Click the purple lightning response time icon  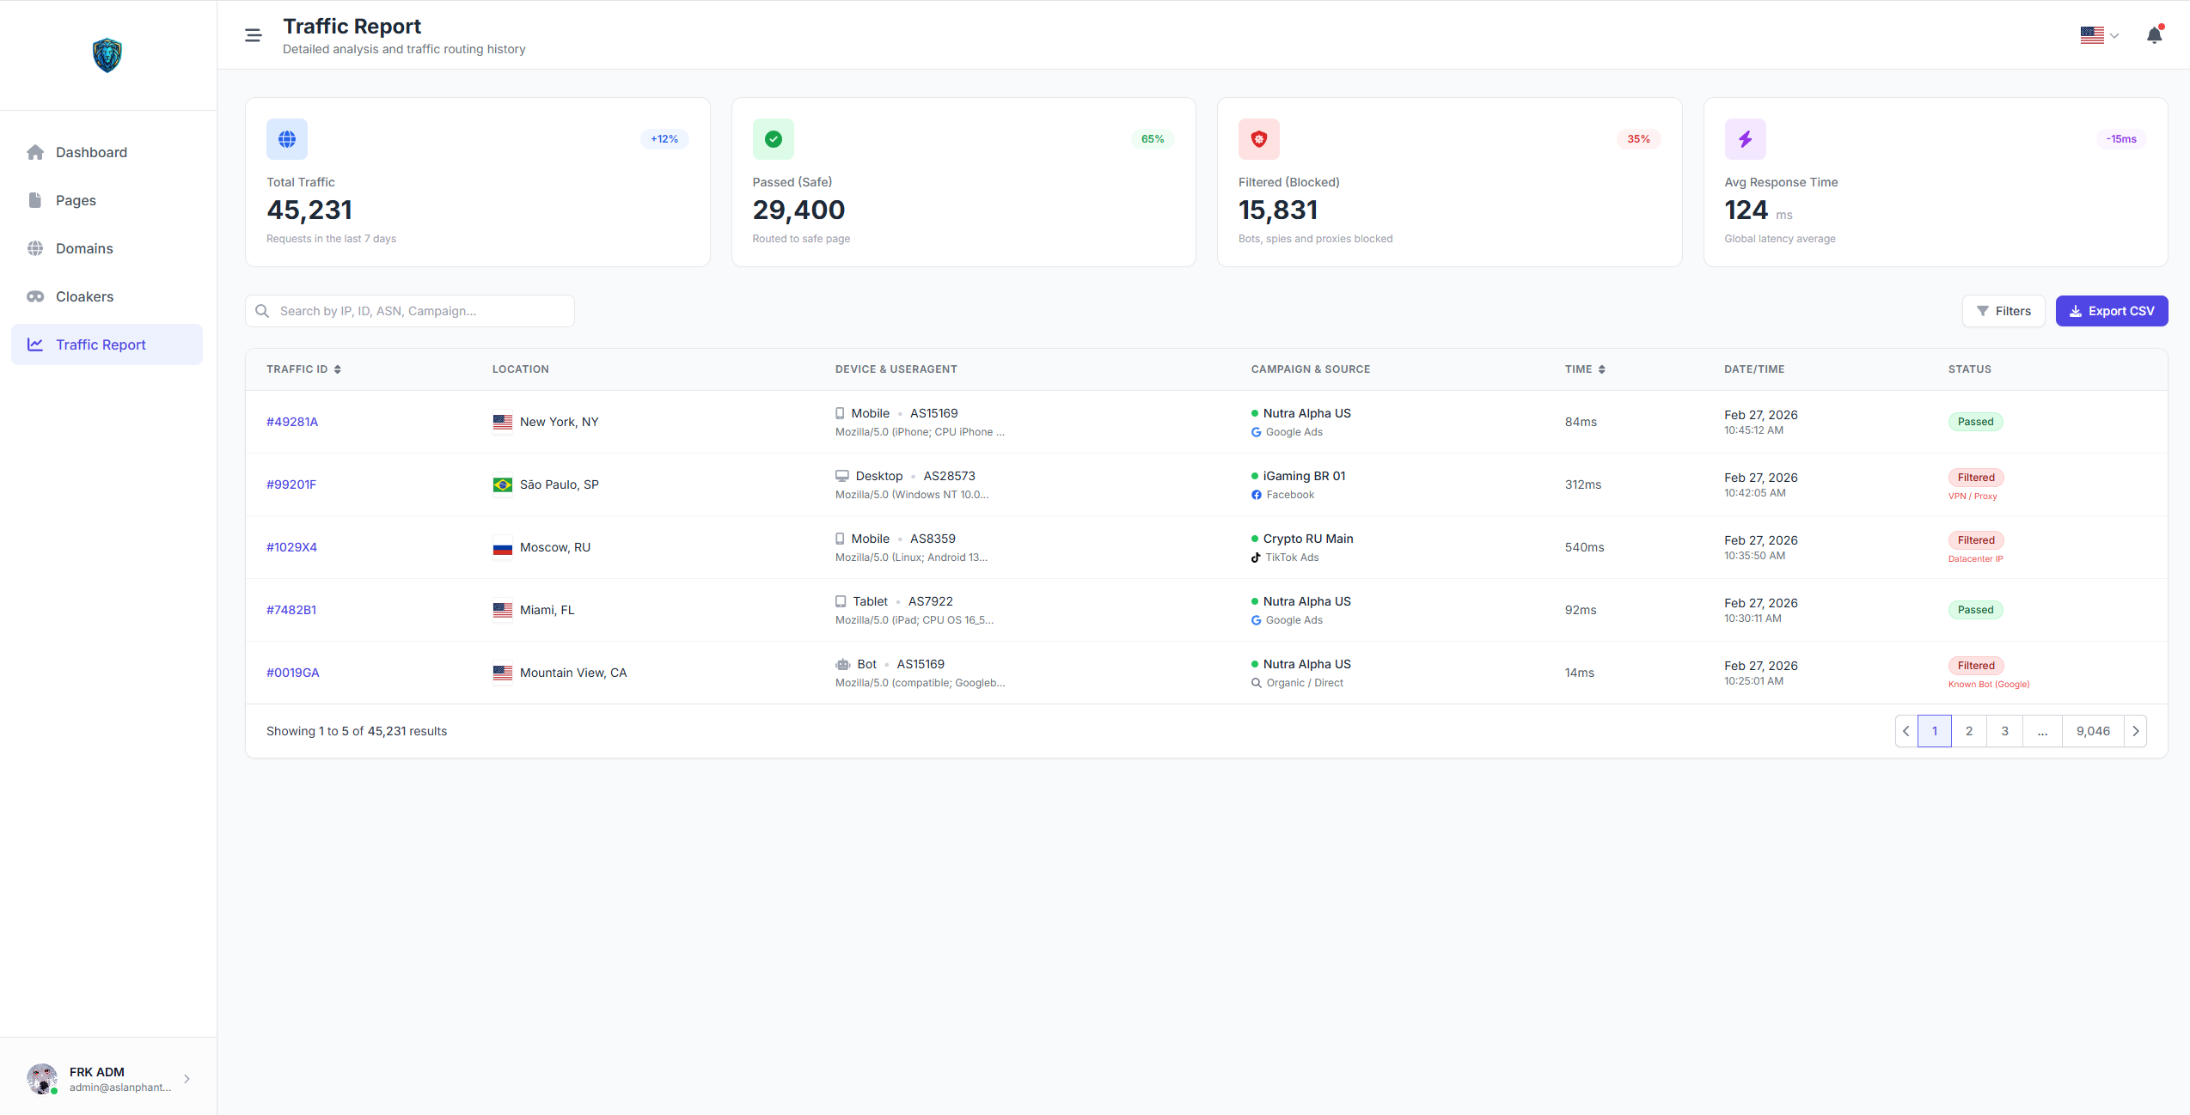point(1745,139)
